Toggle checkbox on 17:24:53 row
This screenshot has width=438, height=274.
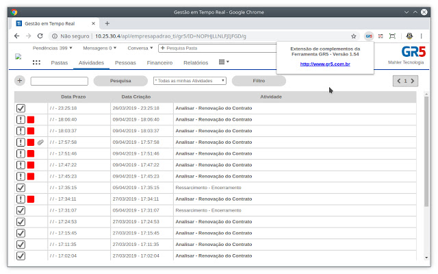(x=21, y=222)
